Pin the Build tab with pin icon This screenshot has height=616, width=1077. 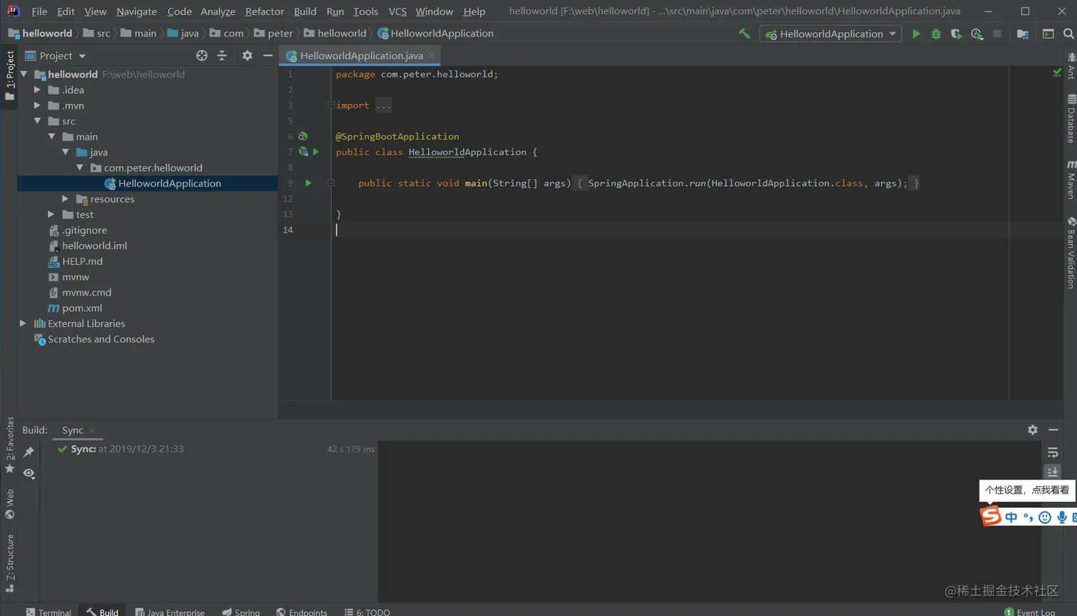pyautogui.click(x=28, y=451)
